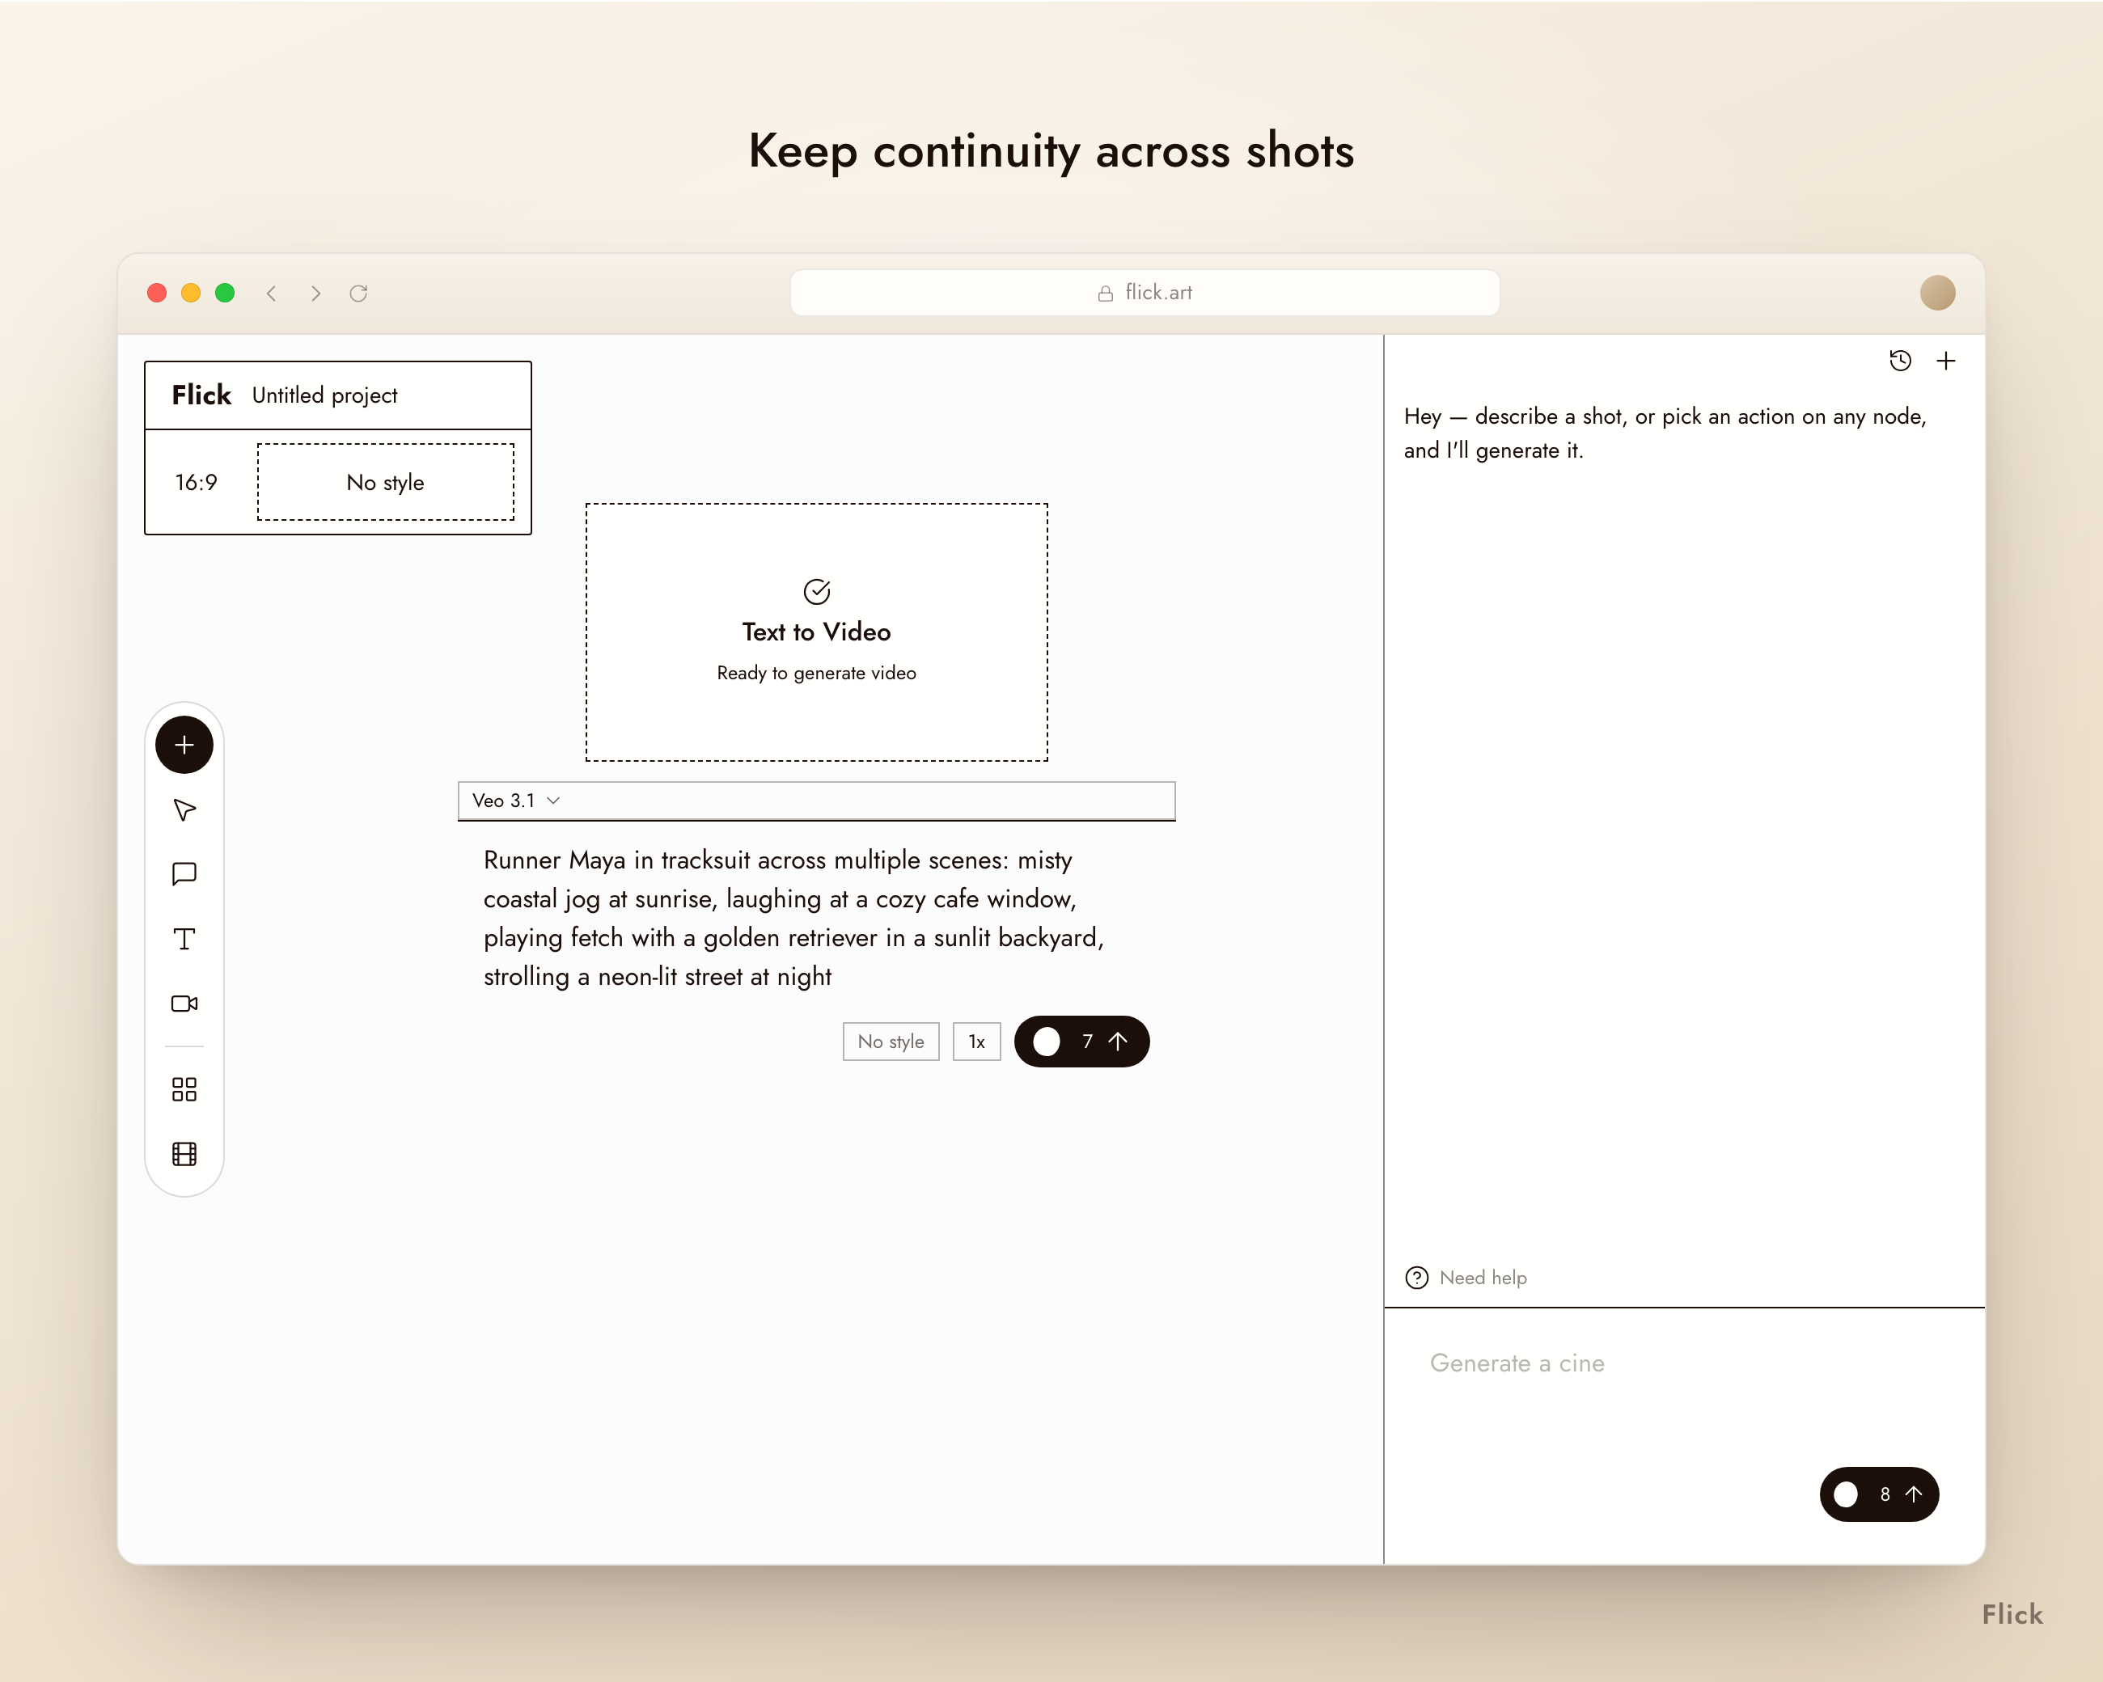Select the video camera tool
This screenshot has width=2103, height=1682.
click(184, 1004)
